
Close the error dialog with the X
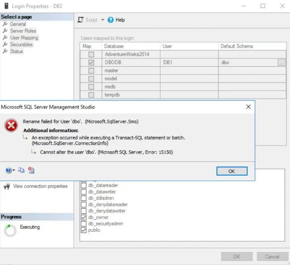coord(248,107)
